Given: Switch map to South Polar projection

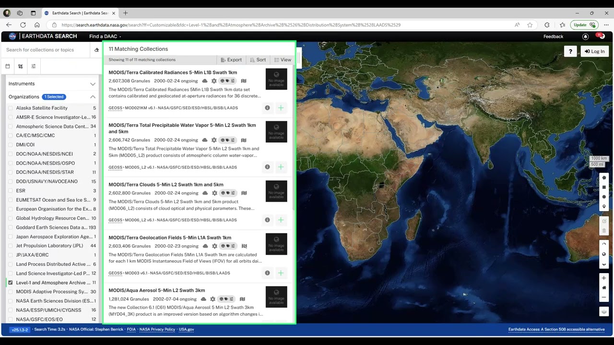Looking at the screenshot, I should [x=604, y=264].
